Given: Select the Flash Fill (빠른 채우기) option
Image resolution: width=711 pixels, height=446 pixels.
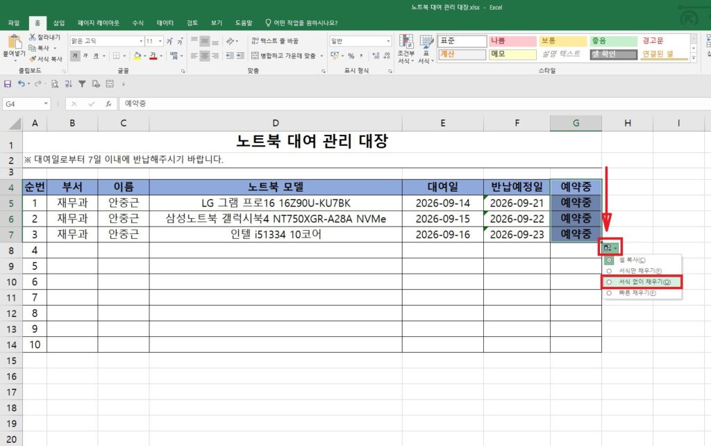Looking at the screenshot, I should pyautogui.click(x=642, y=293).
